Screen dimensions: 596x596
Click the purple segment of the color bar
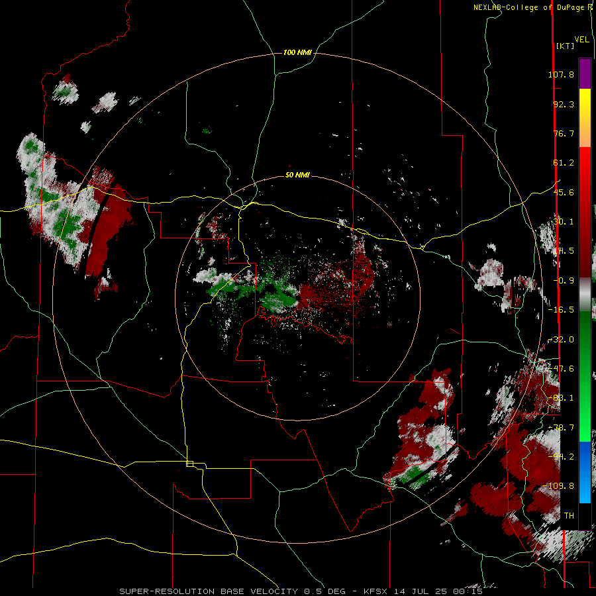click(585, 74)
